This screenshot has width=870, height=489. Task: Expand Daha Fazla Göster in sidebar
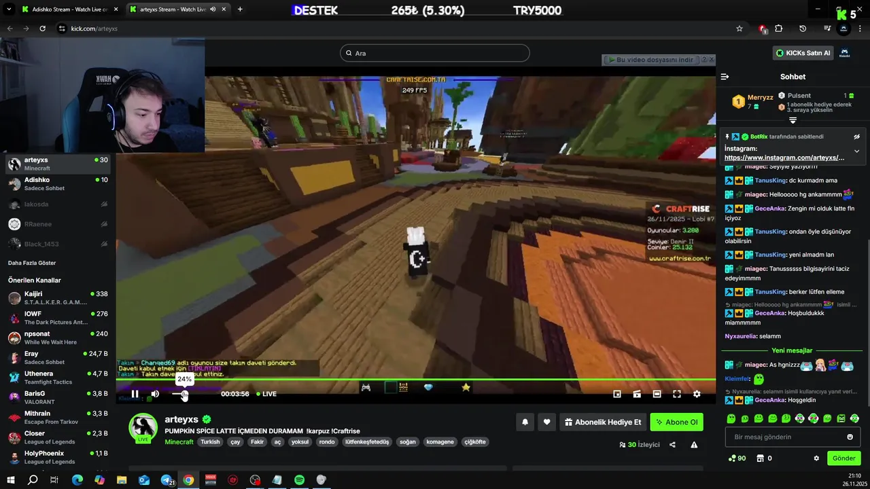pyautogui.click(x=32, y=263)
